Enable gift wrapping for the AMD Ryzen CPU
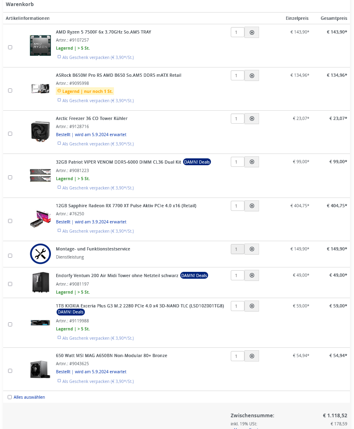 [x=59, y=57]
